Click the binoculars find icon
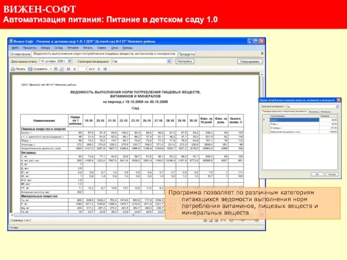This screenshot has width=347, height=260. (56, 69)
